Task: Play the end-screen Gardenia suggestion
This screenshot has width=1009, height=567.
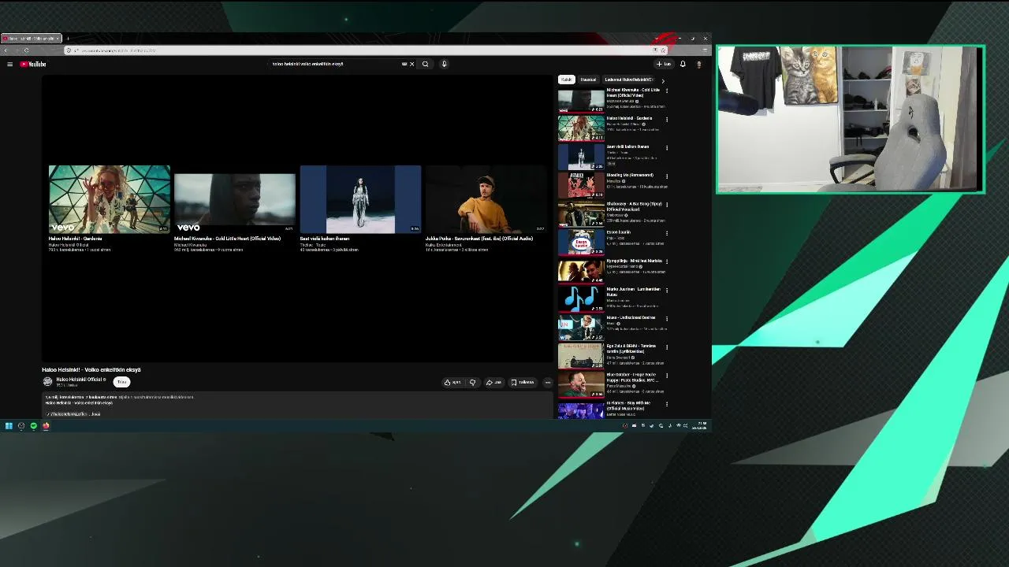Action: tap(109, 199)
